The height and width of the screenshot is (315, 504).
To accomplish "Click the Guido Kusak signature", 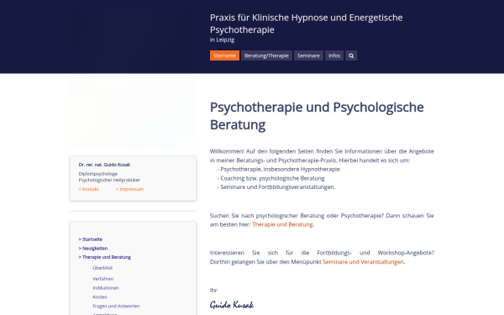I will click(x=232, y=304).
